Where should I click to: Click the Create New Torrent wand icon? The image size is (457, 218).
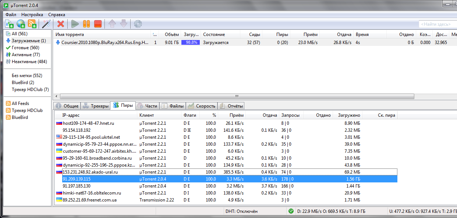coord(46,24)
